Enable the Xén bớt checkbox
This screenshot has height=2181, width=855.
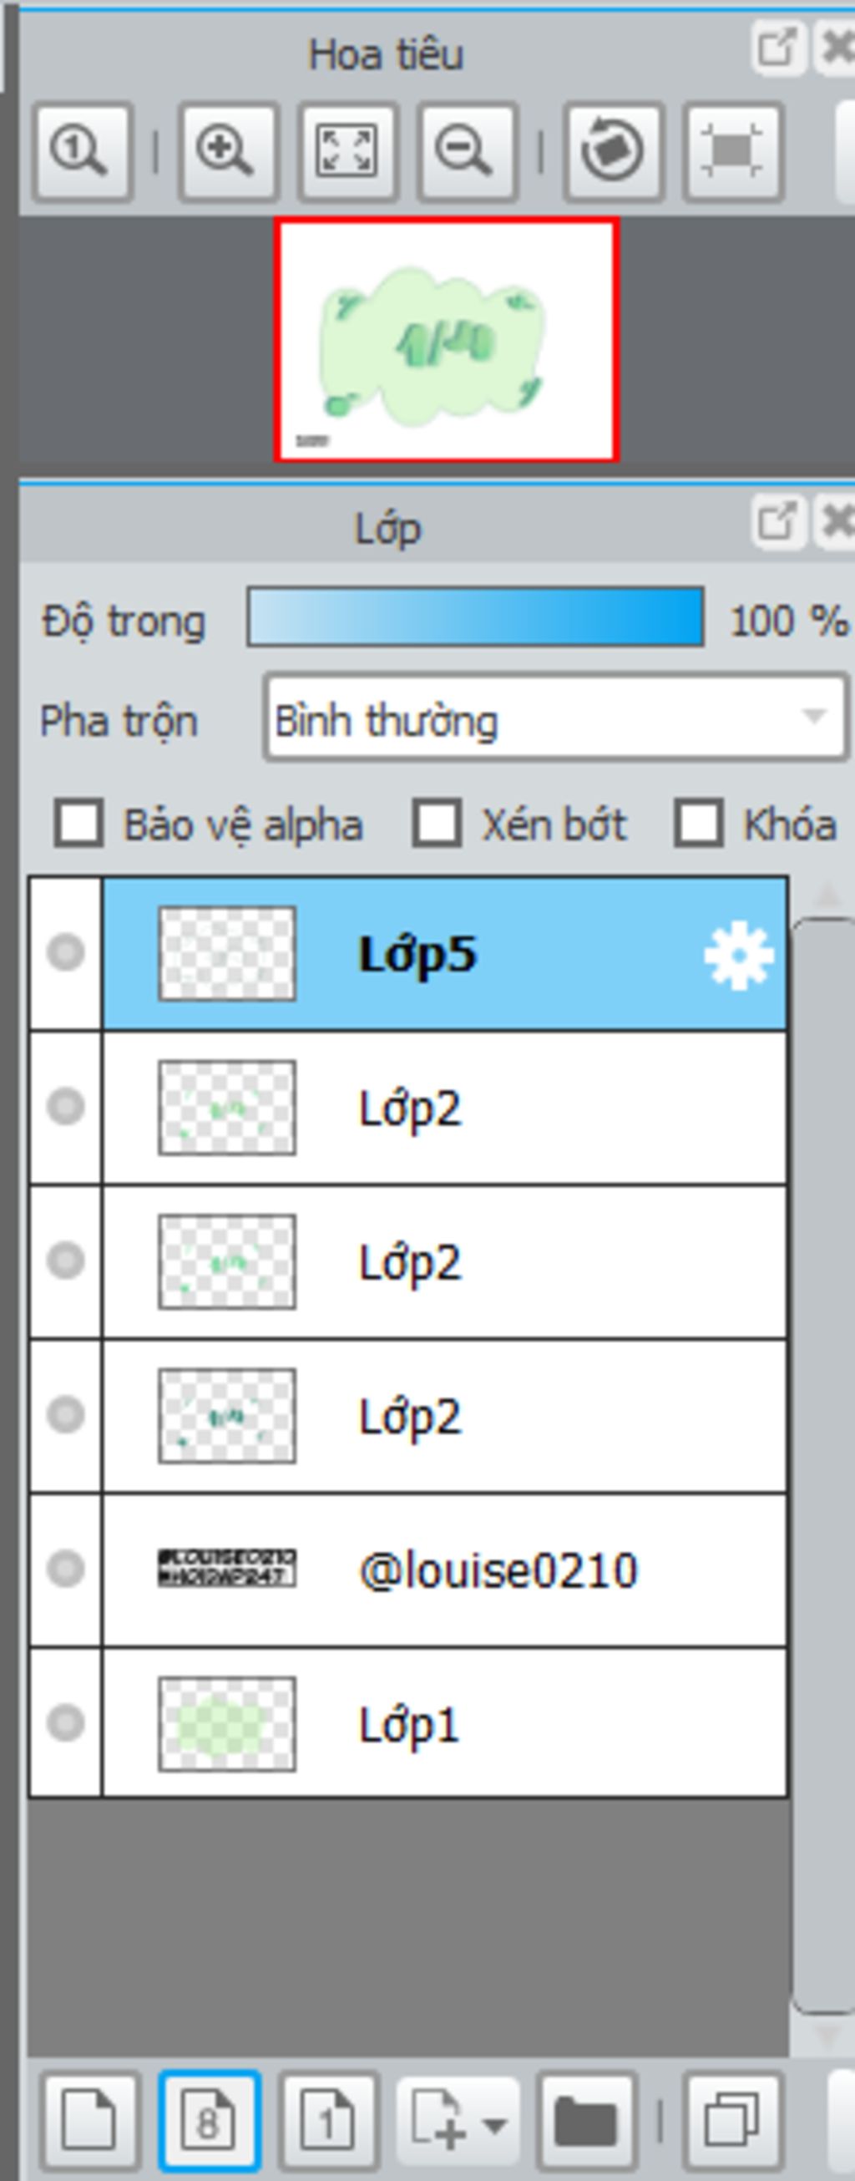tap(437, 823)
